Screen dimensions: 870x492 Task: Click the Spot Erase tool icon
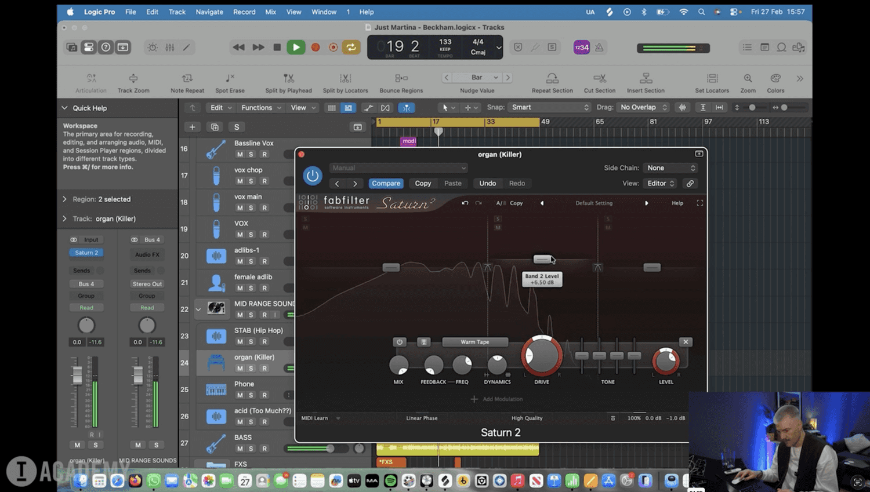(x=230, y=78)
